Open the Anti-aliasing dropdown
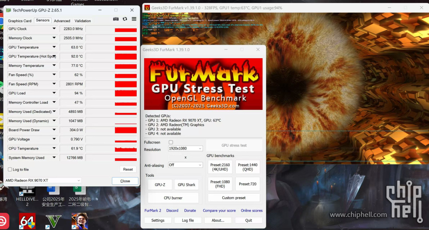This screenshot has width=429, height=230. pos(185,165)
